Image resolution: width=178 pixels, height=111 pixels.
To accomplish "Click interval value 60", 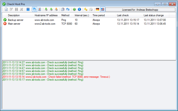I will 76,24.
